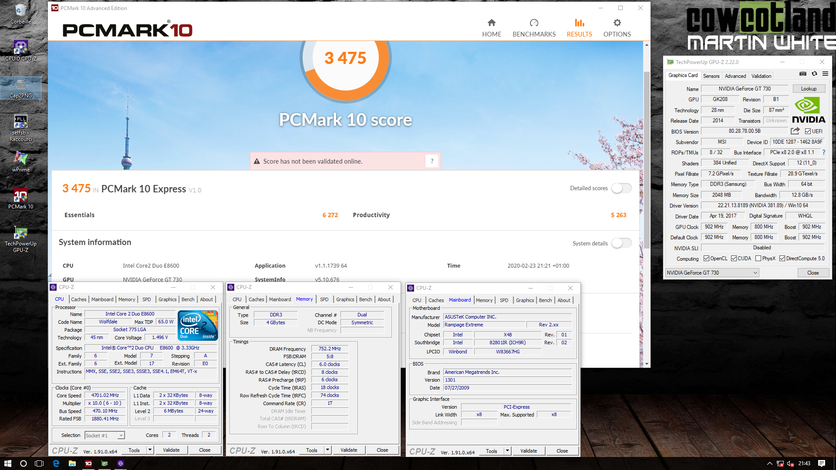
Task: Toggle System details switch
Action: [621, 243]
